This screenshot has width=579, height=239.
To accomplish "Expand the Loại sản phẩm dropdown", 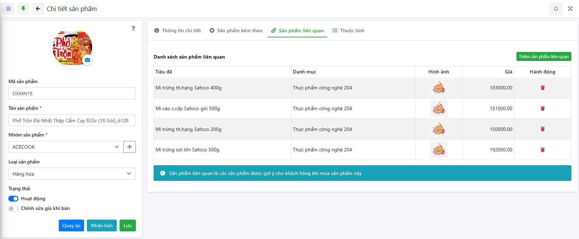I will click(72, 174).
